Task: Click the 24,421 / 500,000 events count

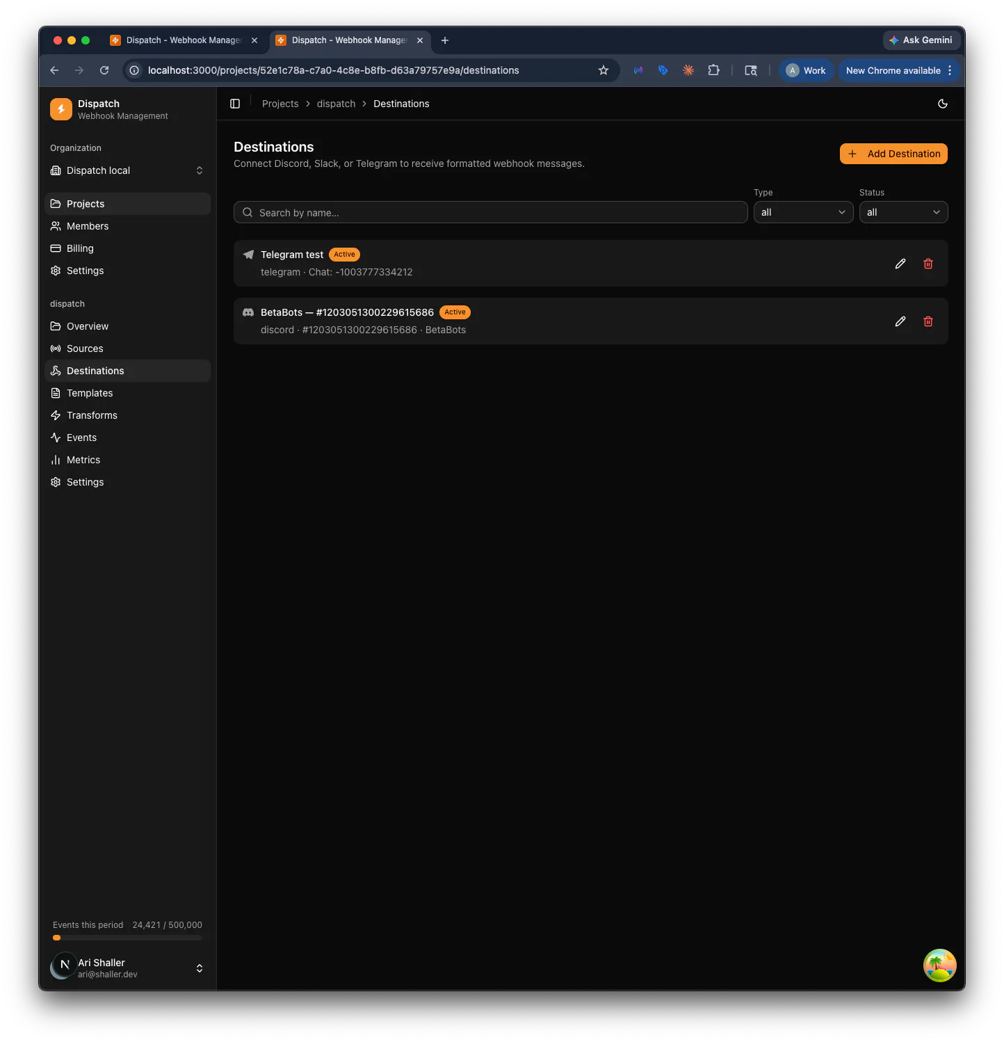Action: [167, 925]
